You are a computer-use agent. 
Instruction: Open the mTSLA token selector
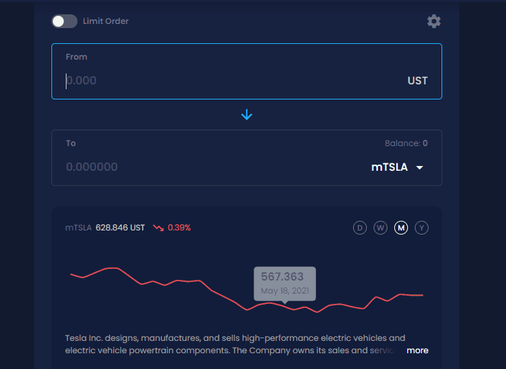coord(389,167)
